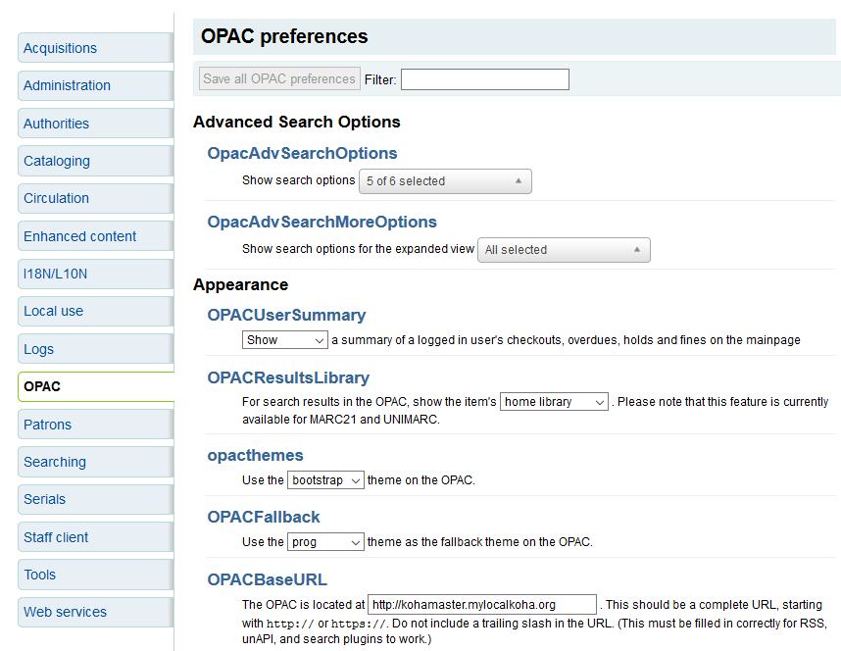
Task: Open the expanded view search options dropdown
Action: 564,250
